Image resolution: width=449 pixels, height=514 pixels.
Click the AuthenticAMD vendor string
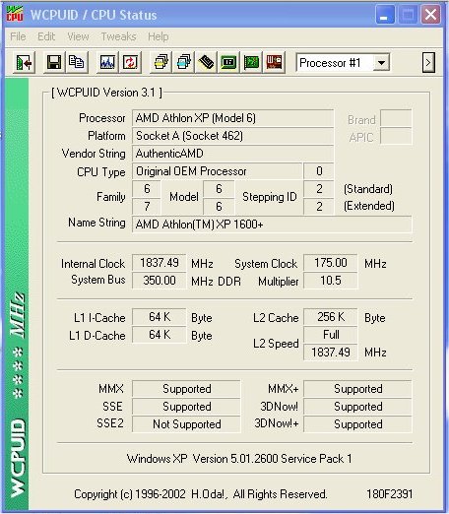(232, 154)
